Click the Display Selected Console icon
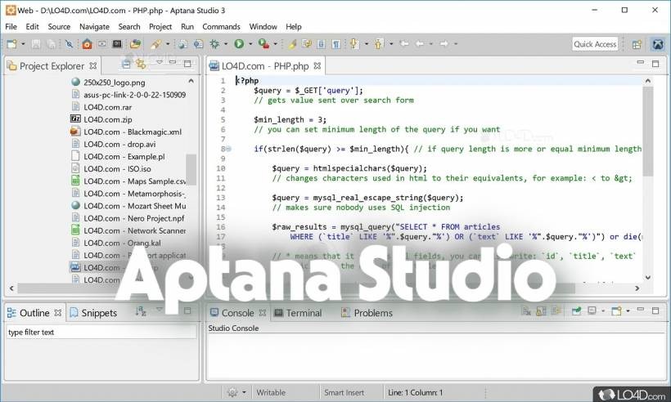Viewport: 671px width, 402px height. pyautogui.click(x=592, y=310)
